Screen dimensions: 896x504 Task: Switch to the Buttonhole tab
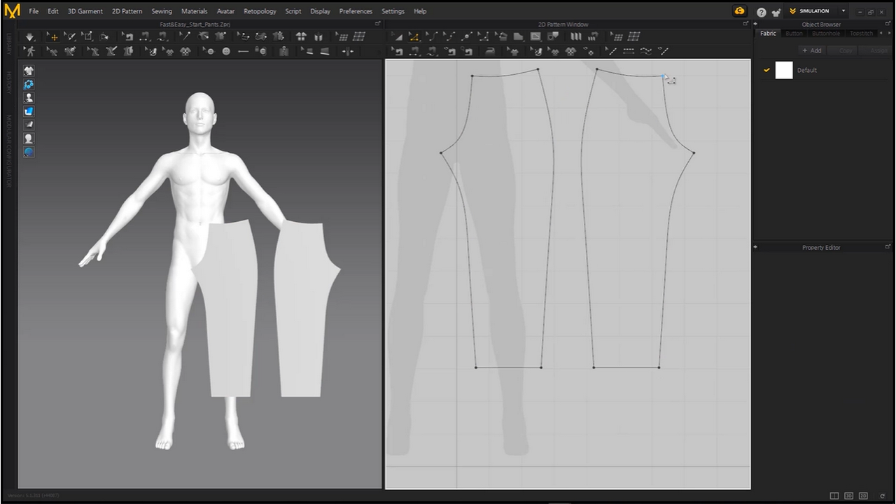coord(825,34)
